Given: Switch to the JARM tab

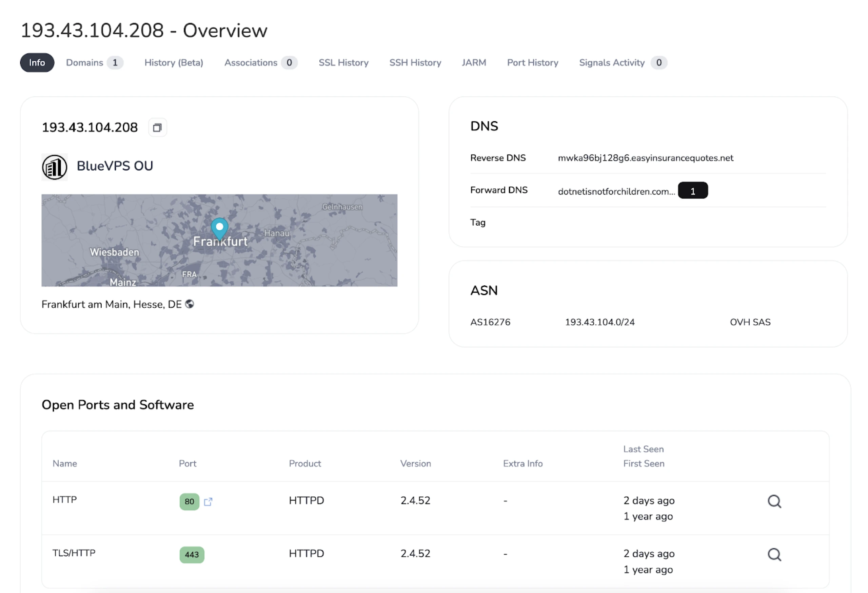Looking at the screenshot, I should pos(474,62).
